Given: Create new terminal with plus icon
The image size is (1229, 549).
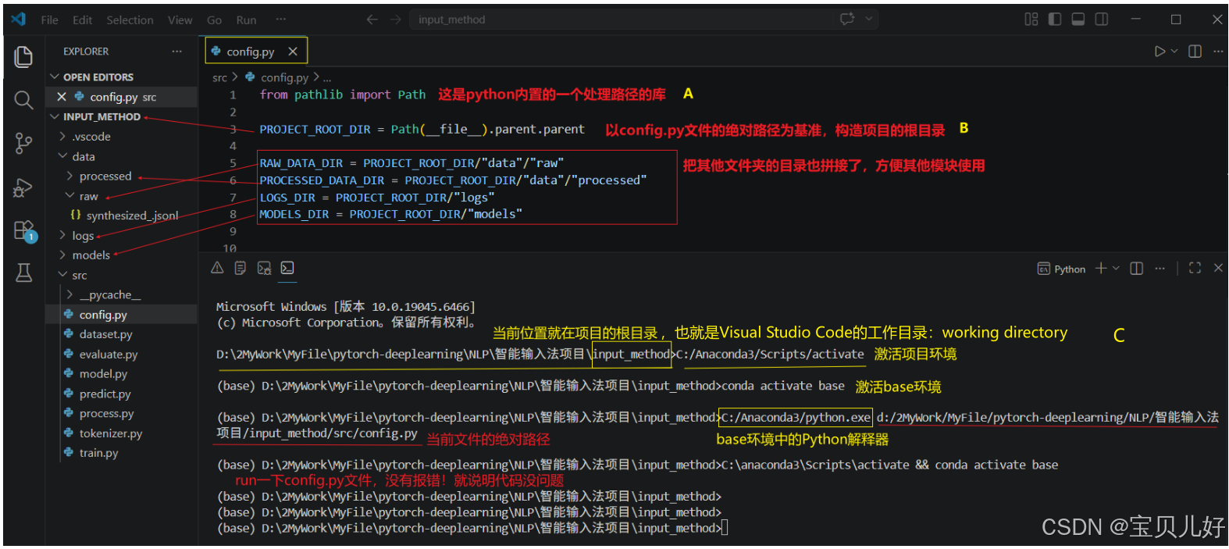Looking at the screenshot, I should point(1101,268).
